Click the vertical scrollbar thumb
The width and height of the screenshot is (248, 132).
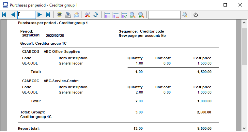244,47
